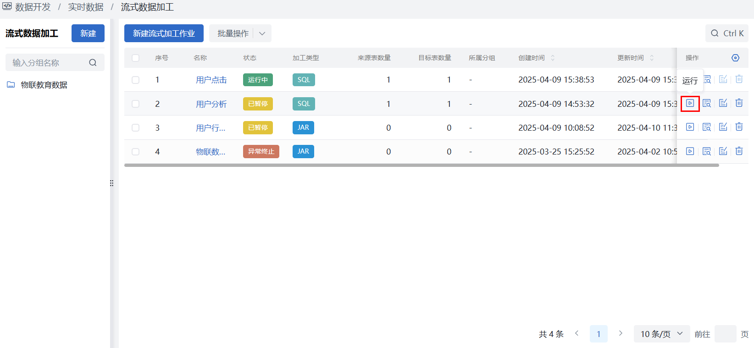The image size is (754, 348).
Task: Click the 来源表数量 column header
Action: (374, 58)
